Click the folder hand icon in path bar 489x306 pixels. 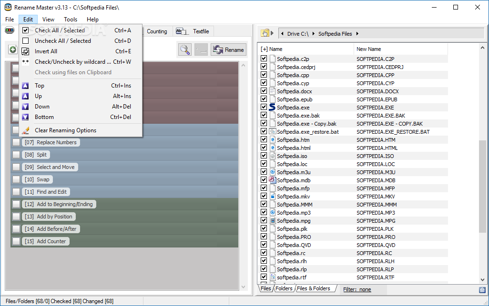click(x=265, y=33)
